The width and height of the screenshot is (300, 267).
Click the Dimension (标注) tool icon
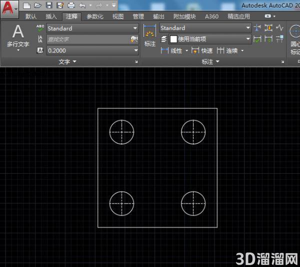pos(150,35)
